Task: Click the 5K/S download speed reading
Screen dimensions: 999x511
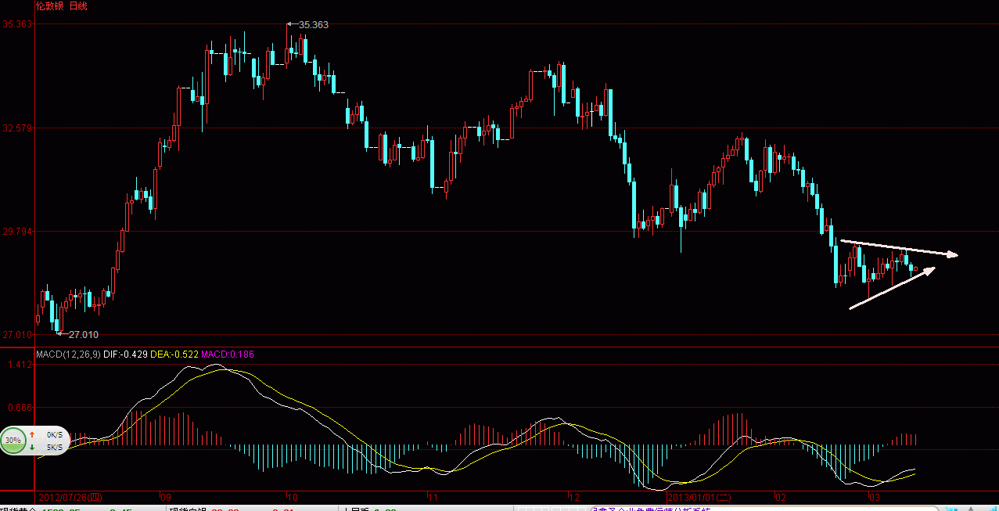Action: click(x=54, y=448)
